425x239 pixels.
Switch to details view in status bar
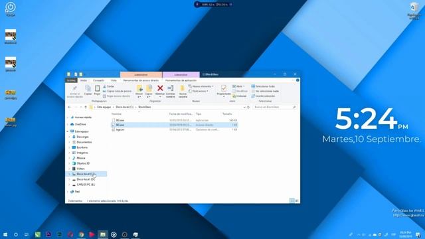[x=292, y=200]
